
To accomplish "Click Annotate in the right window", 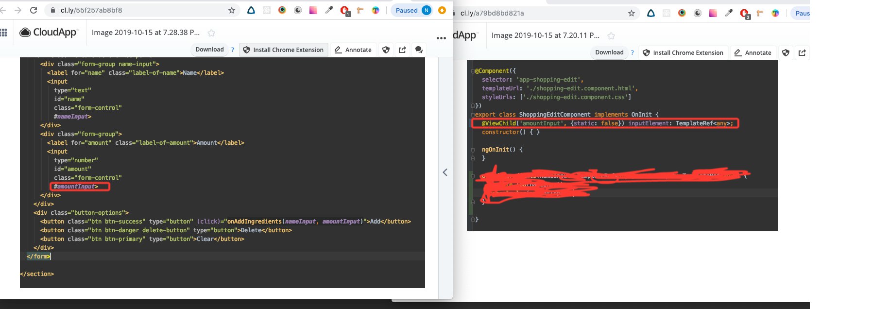I will pos(753,52).
